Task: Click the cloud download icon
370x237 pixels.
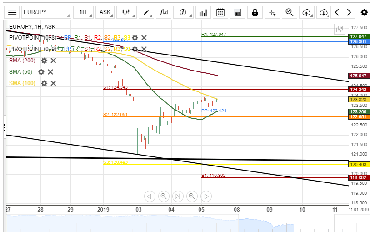Action: click(x=323, y=12)
